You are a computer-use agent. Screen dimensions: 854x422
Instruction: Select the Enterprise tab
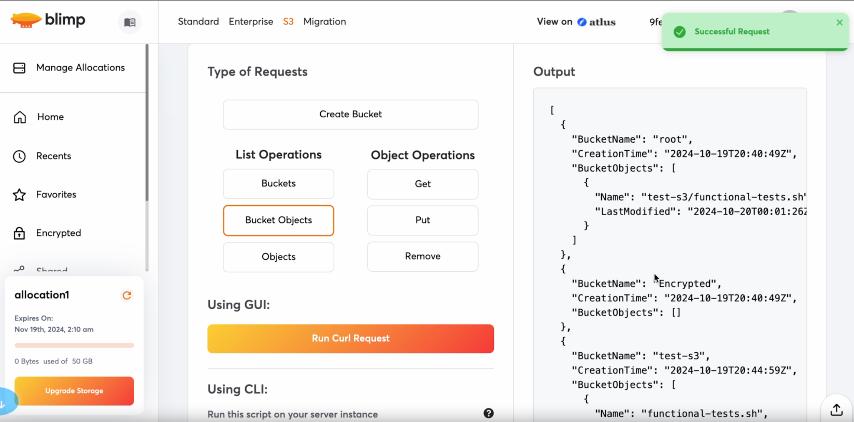251,22
